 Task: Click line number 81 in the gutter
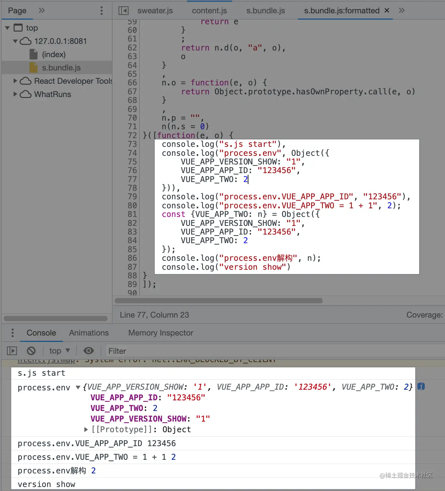click(132, 214)
